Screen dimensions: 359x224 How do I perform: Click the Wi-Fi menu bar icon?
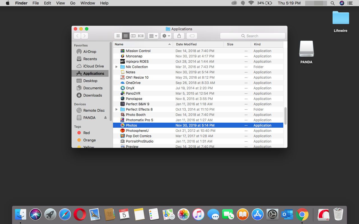coord(251,3)
